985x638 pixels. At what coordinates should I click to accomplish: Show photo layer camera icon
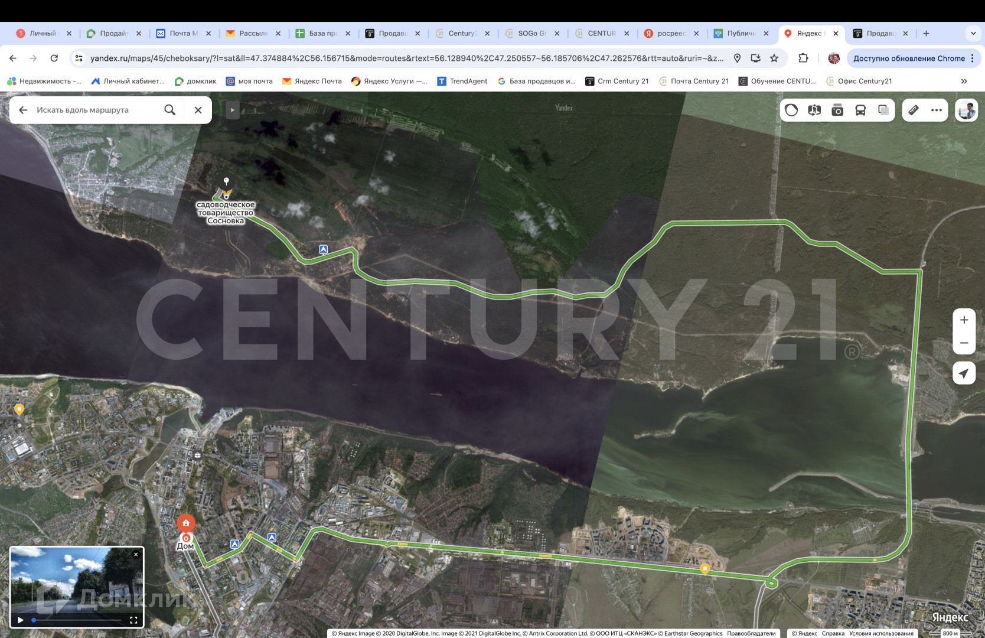click(x=837, y=110)
